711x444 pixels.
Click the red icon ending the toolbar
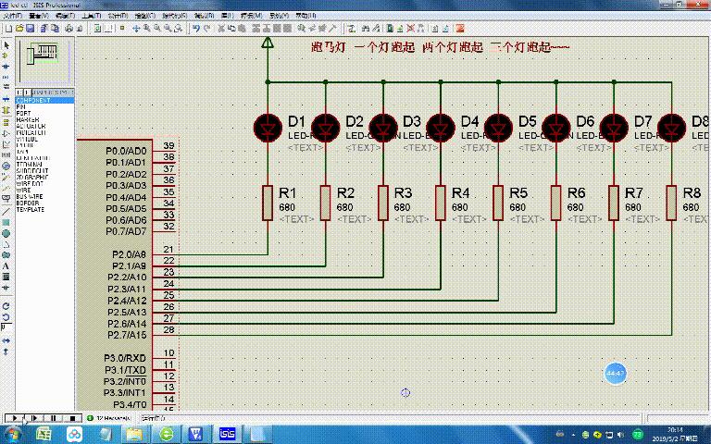[460, 28]
